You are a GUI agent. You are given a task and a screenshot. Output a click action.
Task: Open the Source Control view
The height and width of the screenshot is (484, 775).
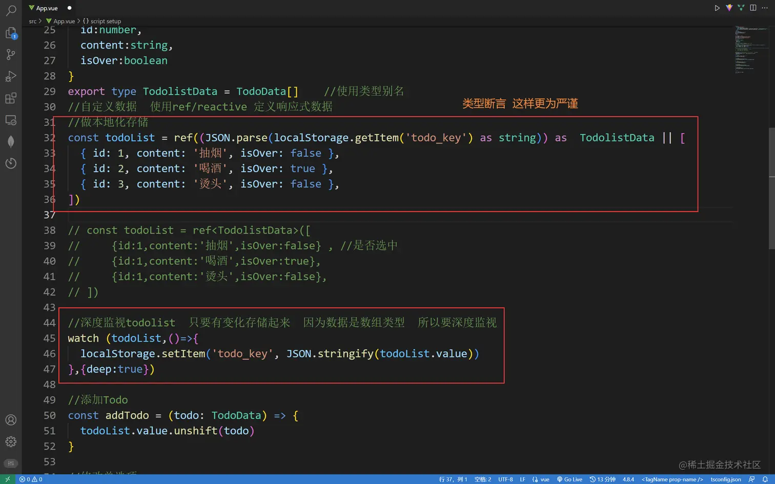coord(11,54)
